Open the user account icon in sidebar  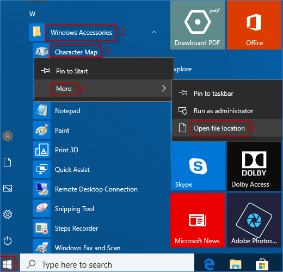tap(8, 136)
